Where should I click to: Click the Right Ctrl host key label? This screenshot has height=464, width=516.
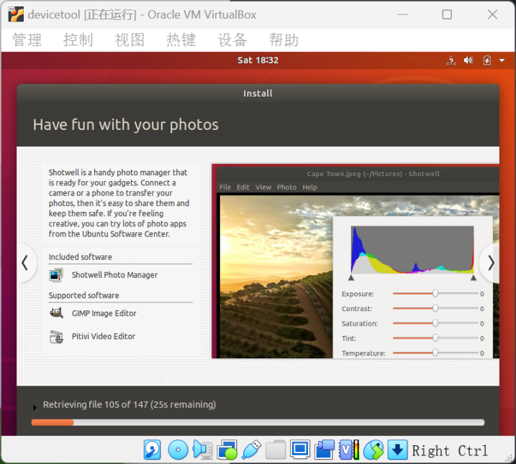(x=450, y=451)
